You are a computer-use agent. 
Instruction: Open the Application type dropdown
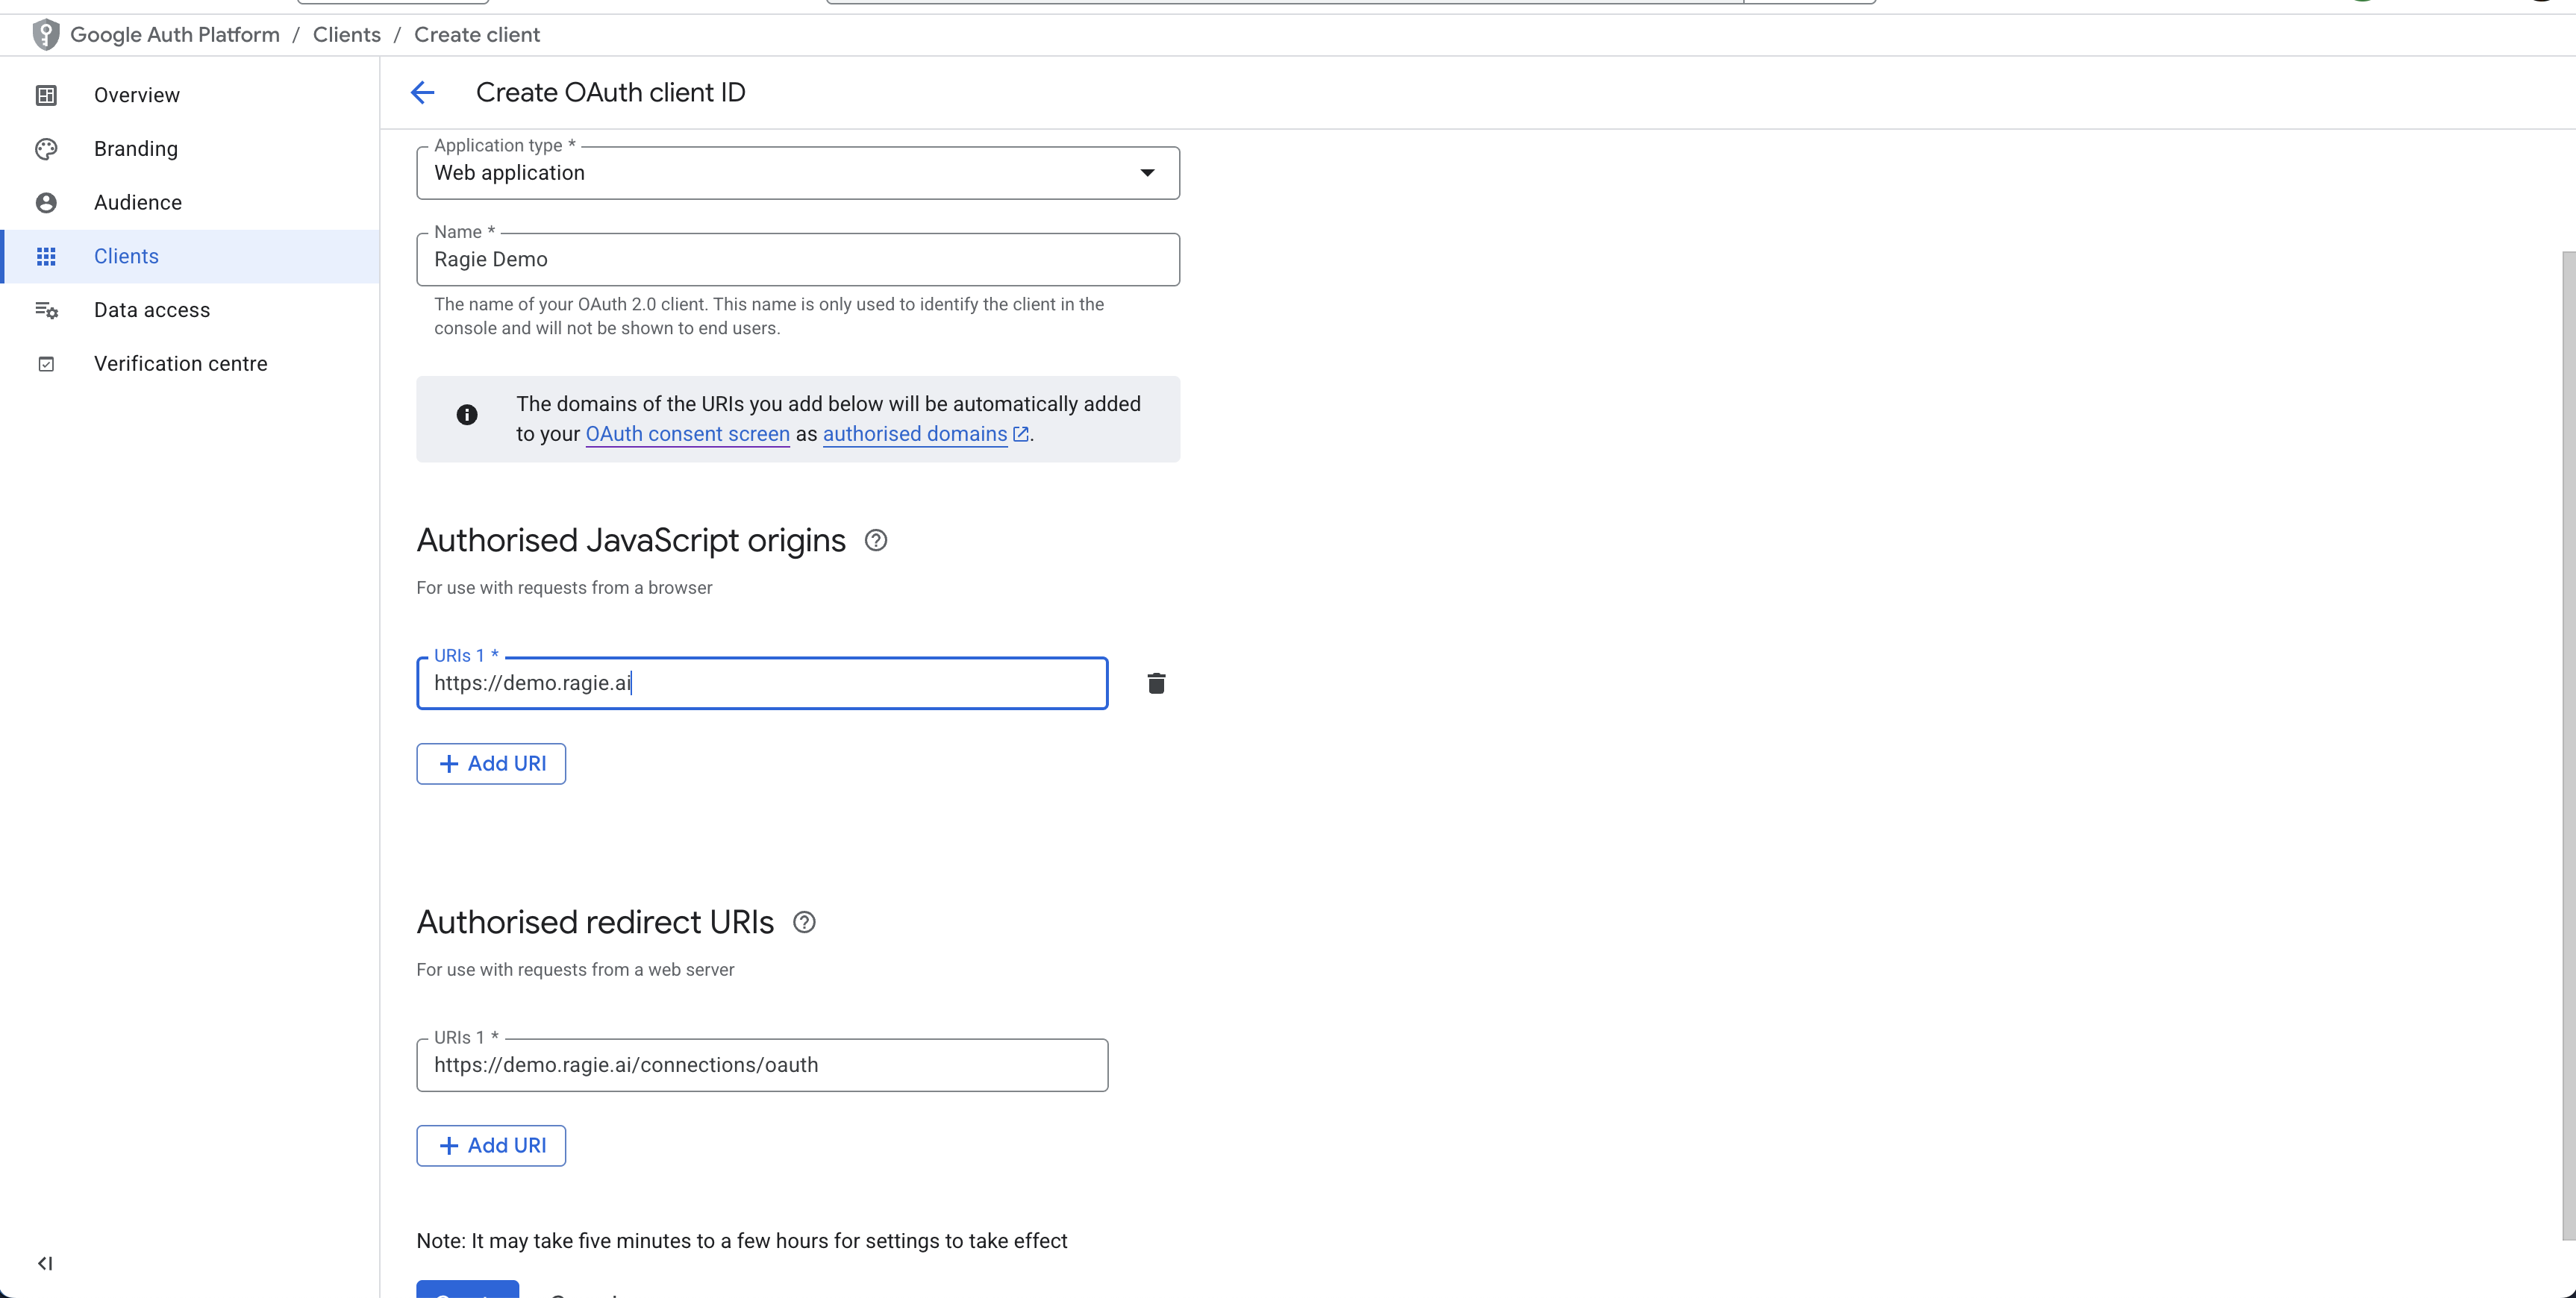click(798, 173)
